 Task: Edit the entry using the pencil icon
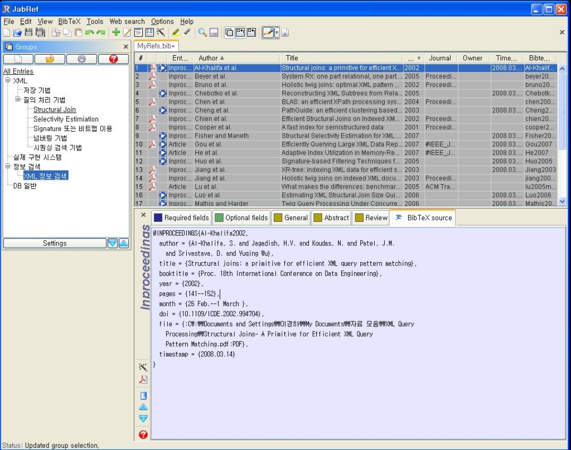(x=127, y=33)
